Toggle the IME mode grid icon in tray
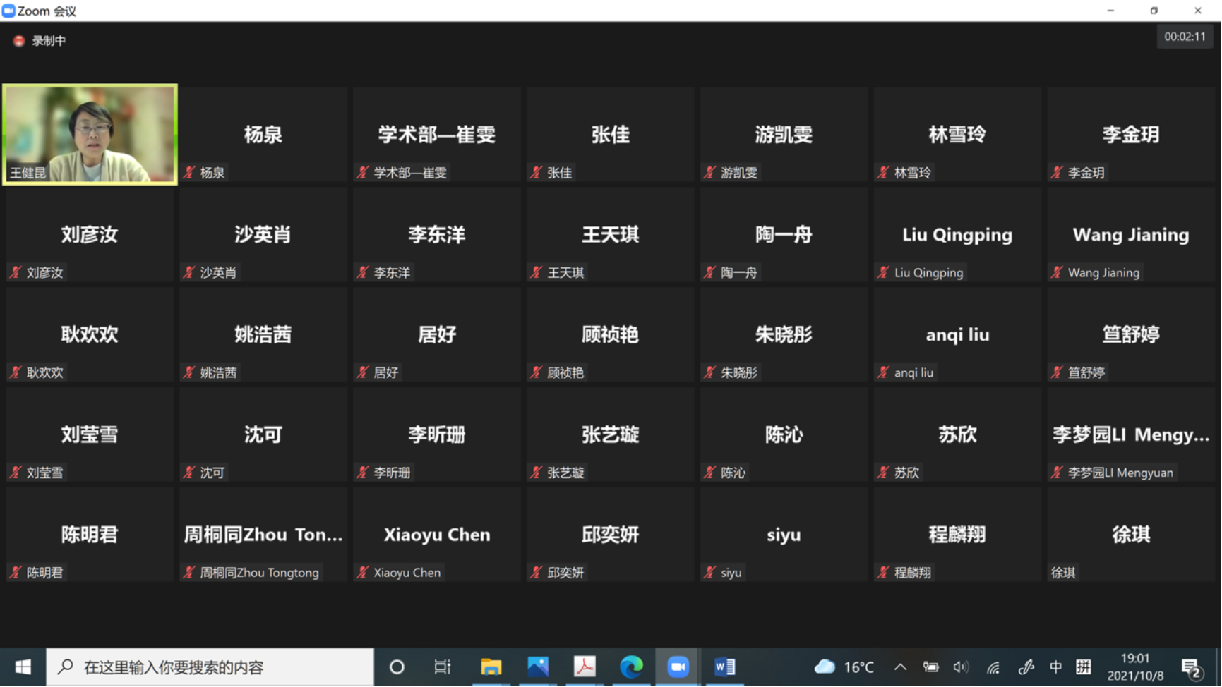This screenshot has height=687, width=1222. pyautogui.click(x=1084, y=667)
